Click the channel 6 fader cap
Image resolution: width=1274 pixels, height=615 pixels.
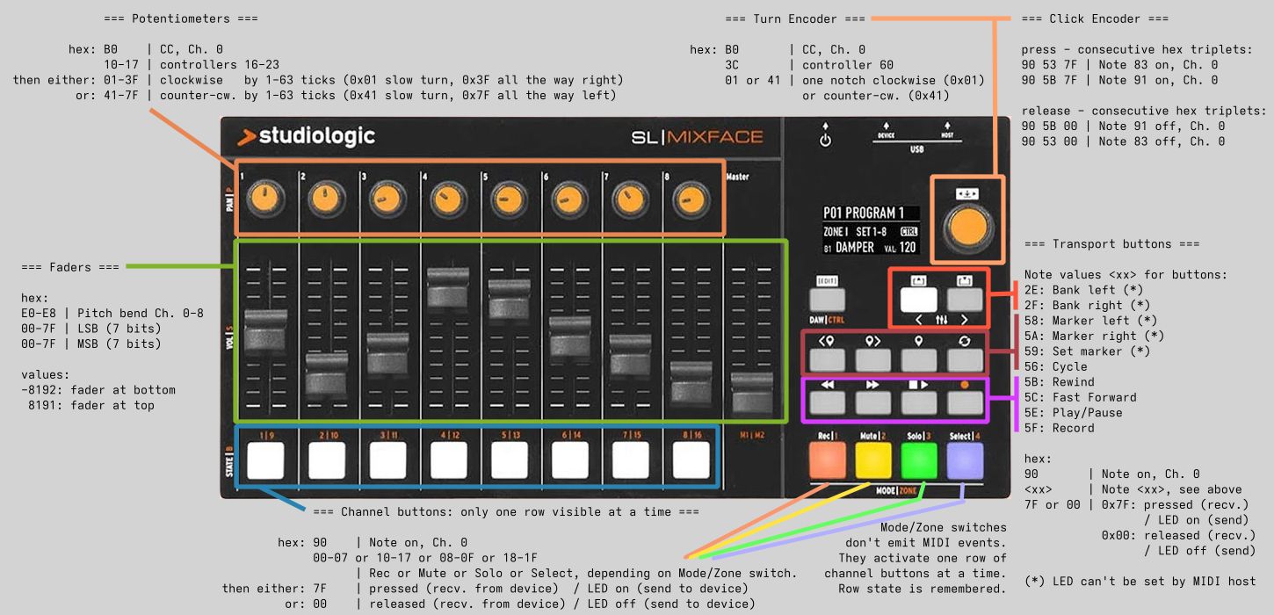click(x=569, y=338)
